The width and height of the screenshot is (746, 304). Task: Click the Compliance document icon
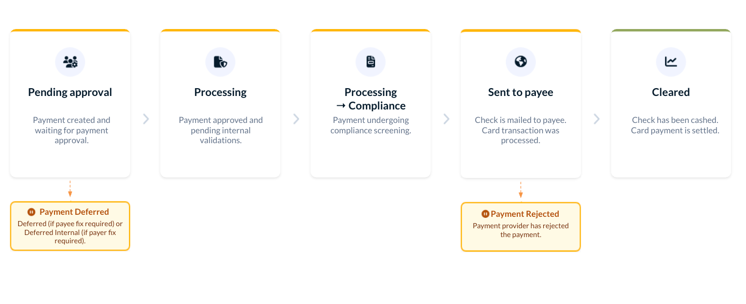(370, 62)
